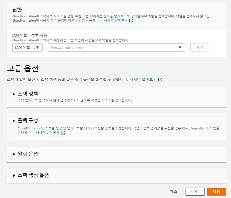Click the 스택 정책 heading text
This screenshot has width=231, height=198.
[28, 94]
